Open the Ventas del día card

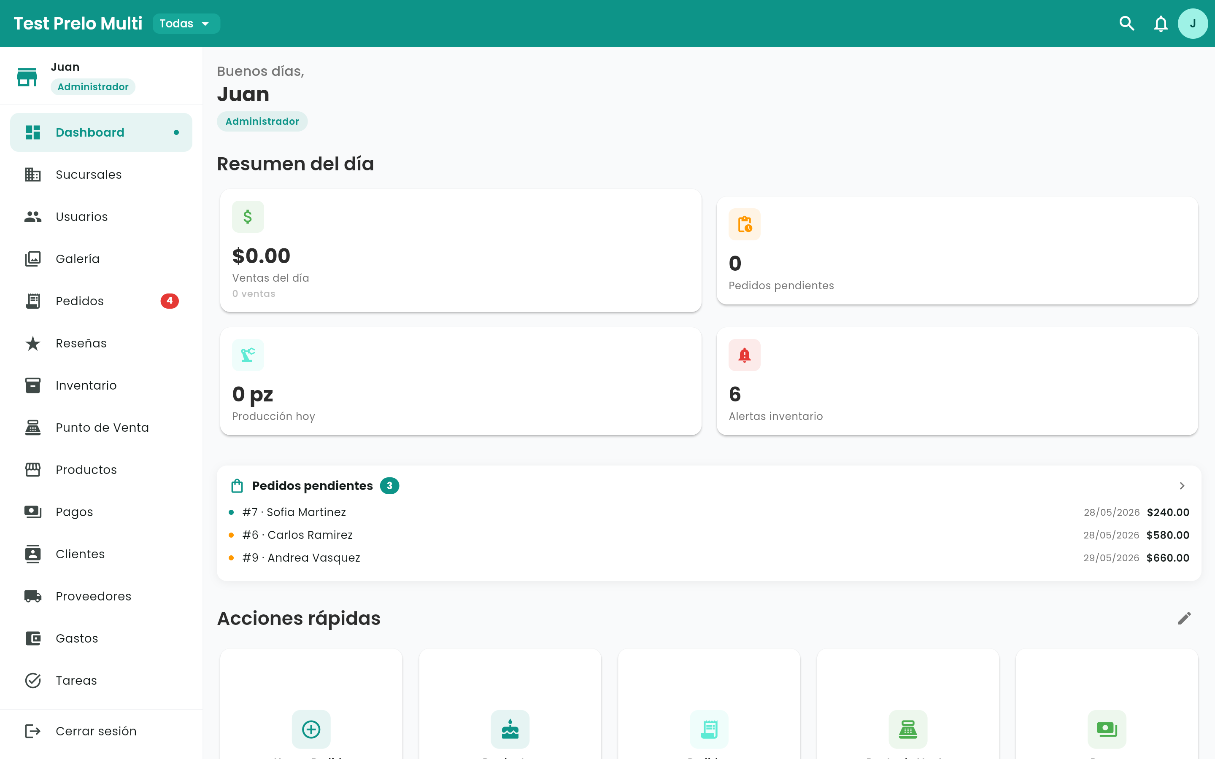[460, 250]
